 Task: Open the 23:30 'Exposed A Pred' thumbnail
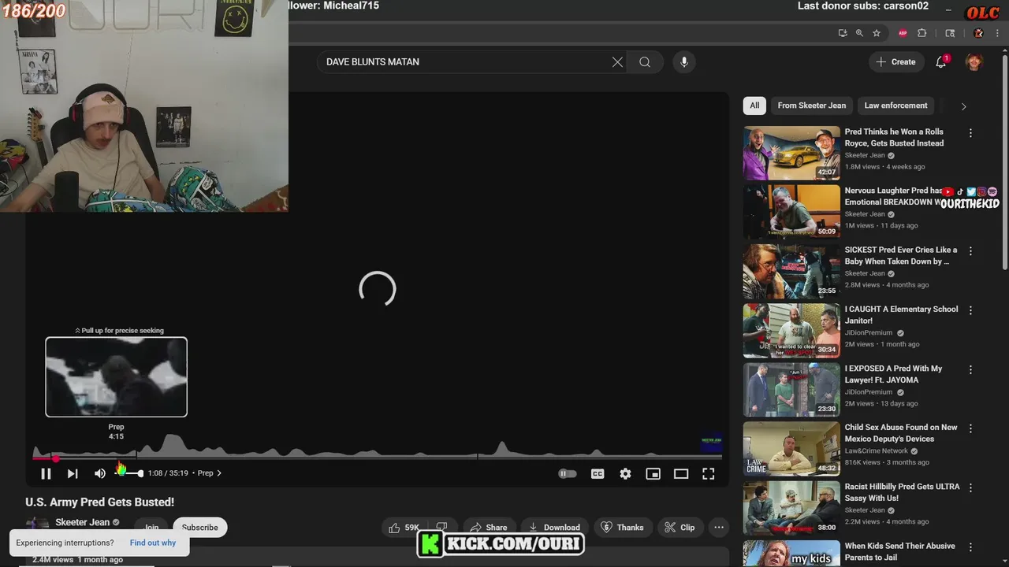pos(791,389)
